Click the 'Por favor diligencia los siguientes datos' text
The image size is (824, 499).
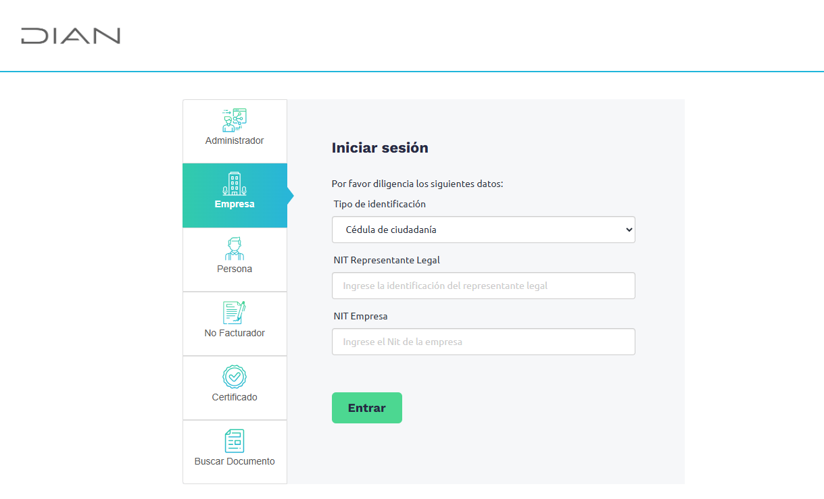click(x=418, y=184)
